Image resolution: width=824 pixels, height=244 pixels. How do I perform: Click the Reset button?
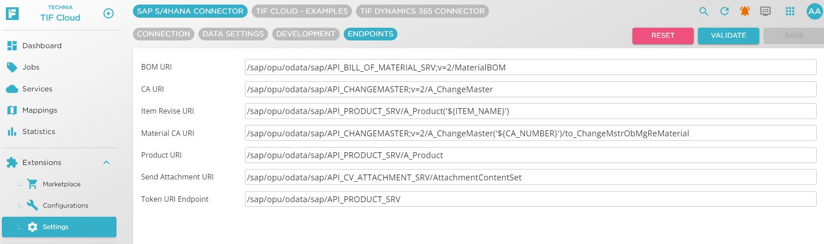click(663, 35)
